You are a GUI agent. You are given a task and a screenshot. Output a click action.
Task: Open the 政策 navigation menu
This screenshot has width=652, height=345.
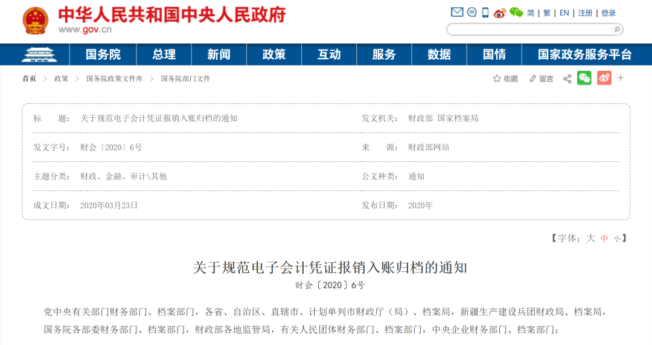(x=274, y=54)
